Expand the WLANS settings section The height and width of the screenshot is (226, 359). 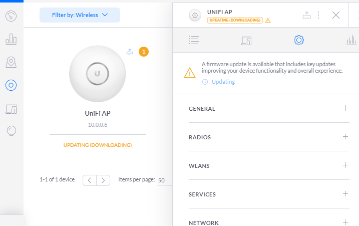point(345,165)
